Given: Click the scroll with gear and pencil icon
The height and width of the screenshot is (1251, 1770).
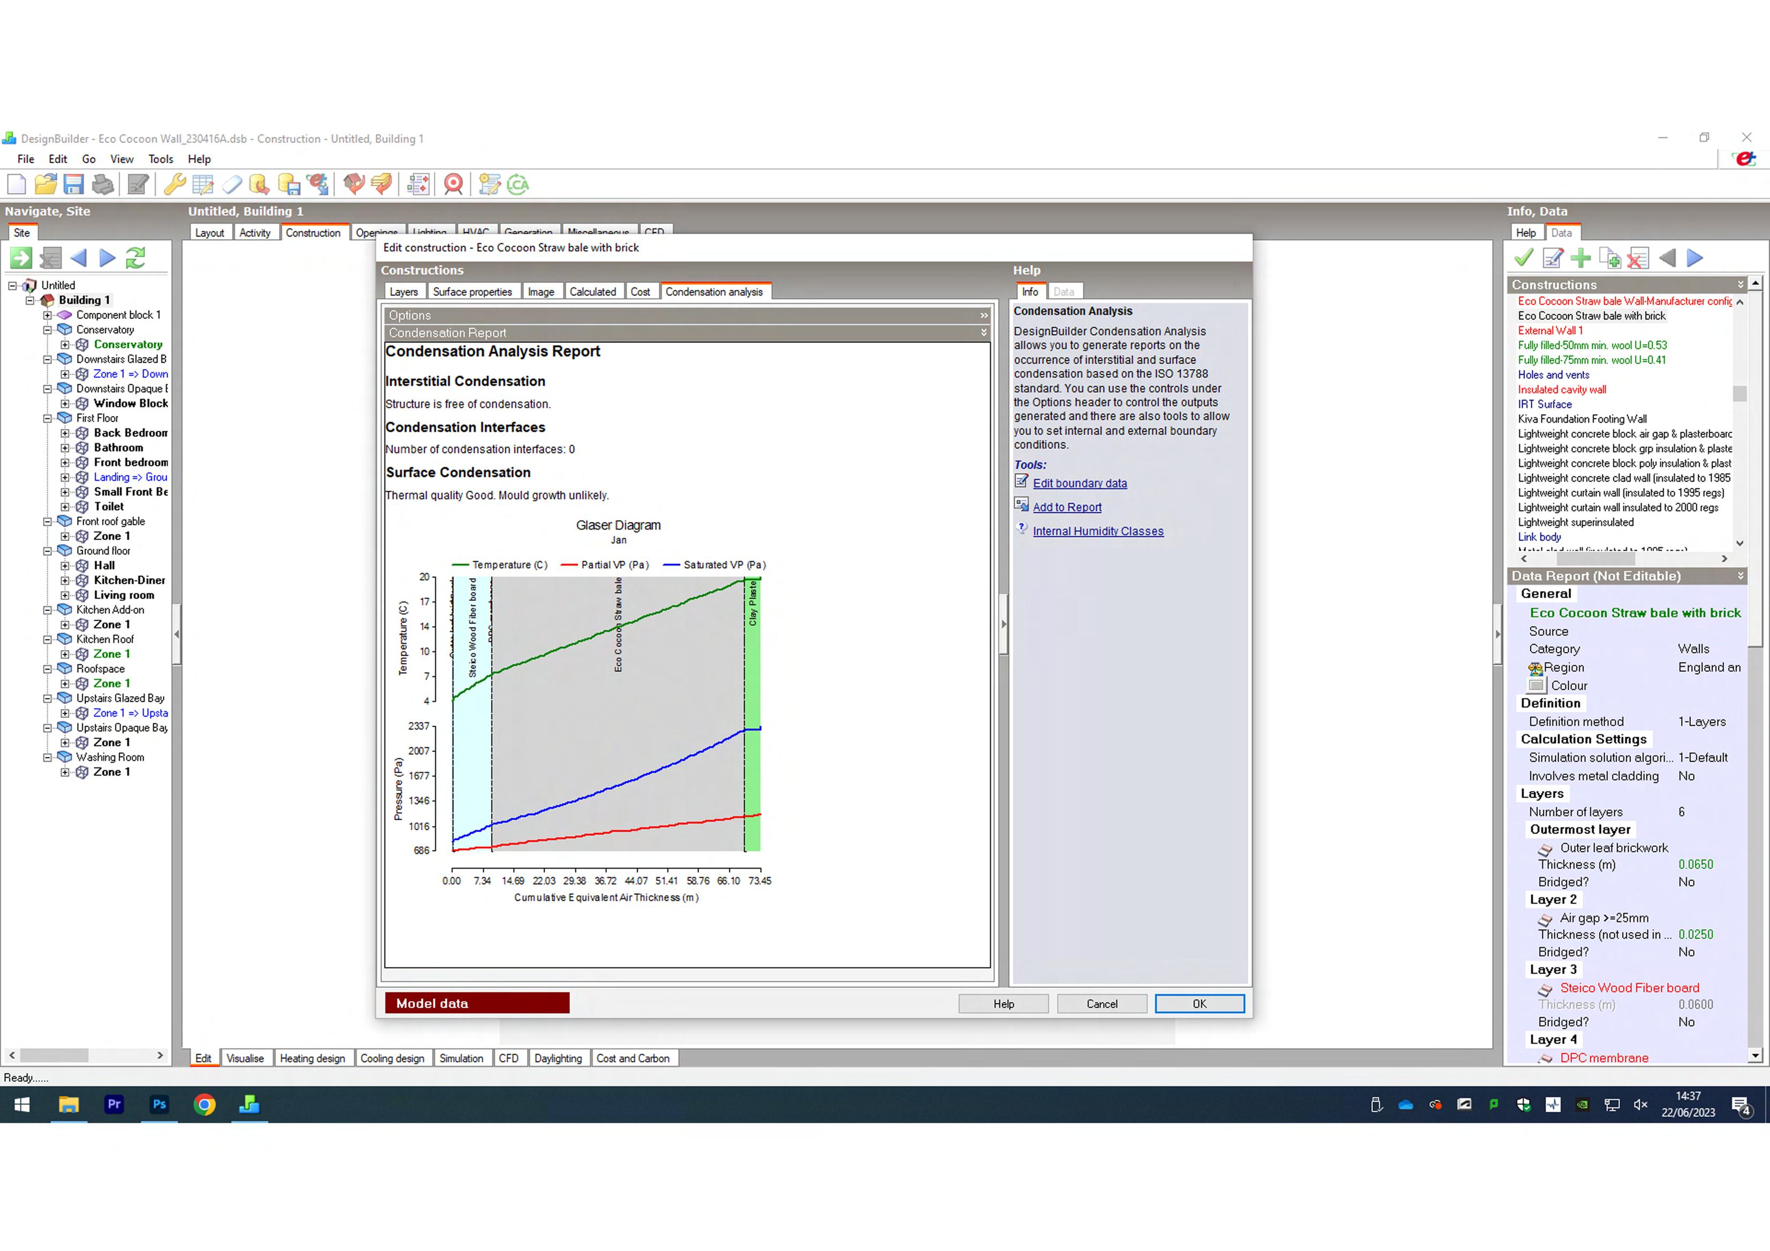Looking at the screenshot, I should (x=490, y=184).
